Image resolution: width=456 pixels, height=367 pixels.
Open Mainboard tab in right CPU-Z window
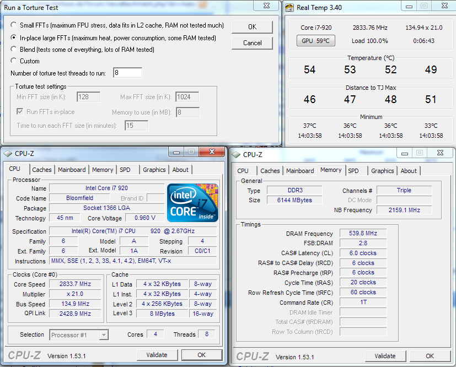pos(300,171)
